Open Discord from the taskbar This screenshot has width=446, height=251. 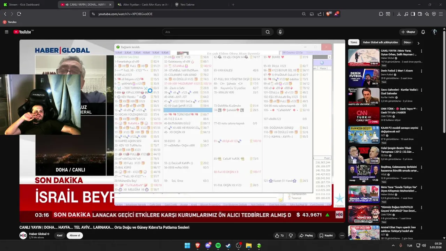coord(208,245)
